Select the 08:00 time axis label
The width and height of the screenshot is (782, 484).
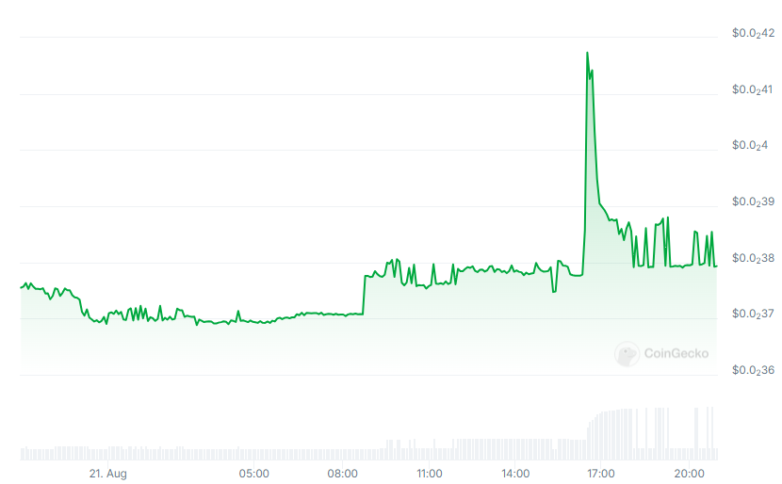click(x=342, y=474)
